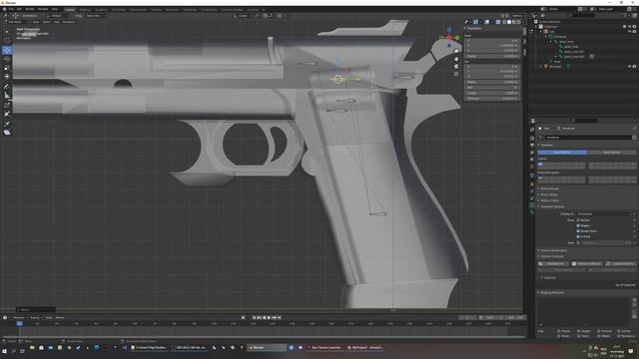Viewport: 639px width, 359px height.
Task: Switch to solid viewport shading
Action: (509, 22)
